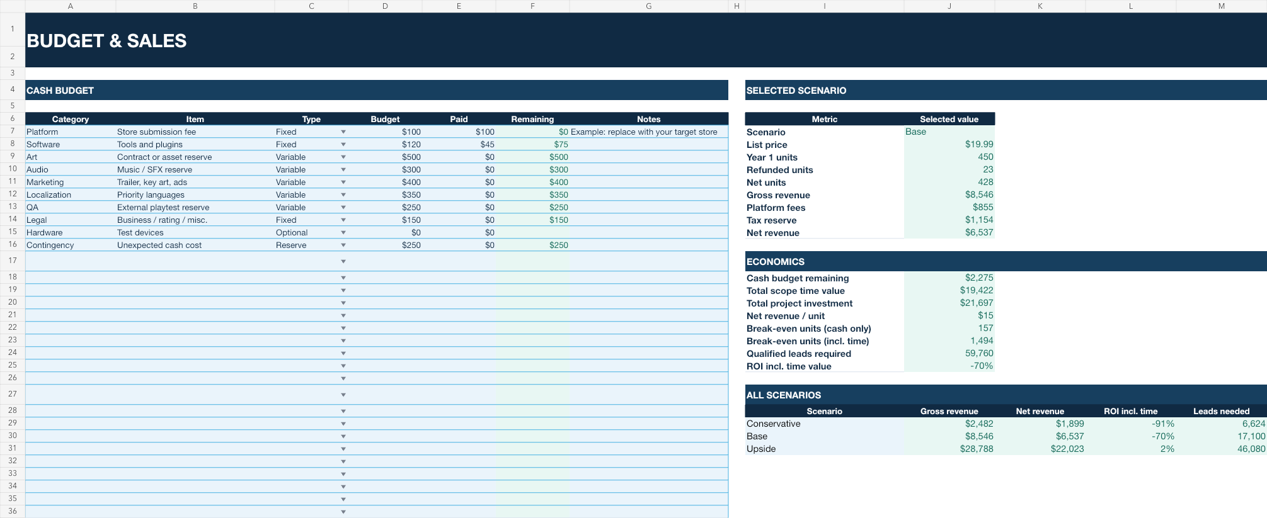1267x518 pixels.
Task: Select the Total project investment $21,697 value
Action: click(x=949, y=303)
